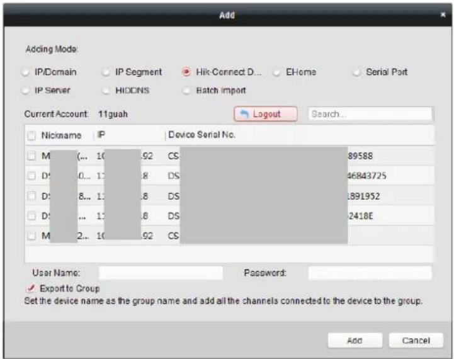Image resolution: width=454 pixels, height=359 pixels.
Task: Focus the Password input field
Action: 370,273
